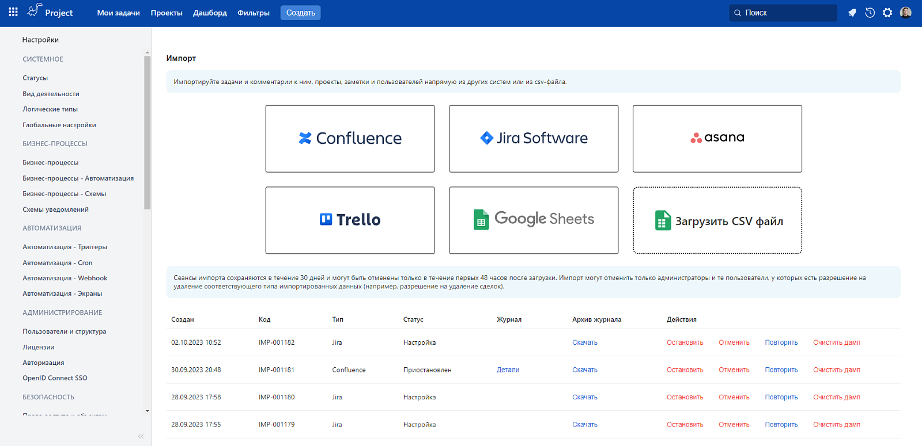This screenshot has height=446, width=922.
Task: Click Очистить дамп for IMP-001181
Action: click(837, 370)
